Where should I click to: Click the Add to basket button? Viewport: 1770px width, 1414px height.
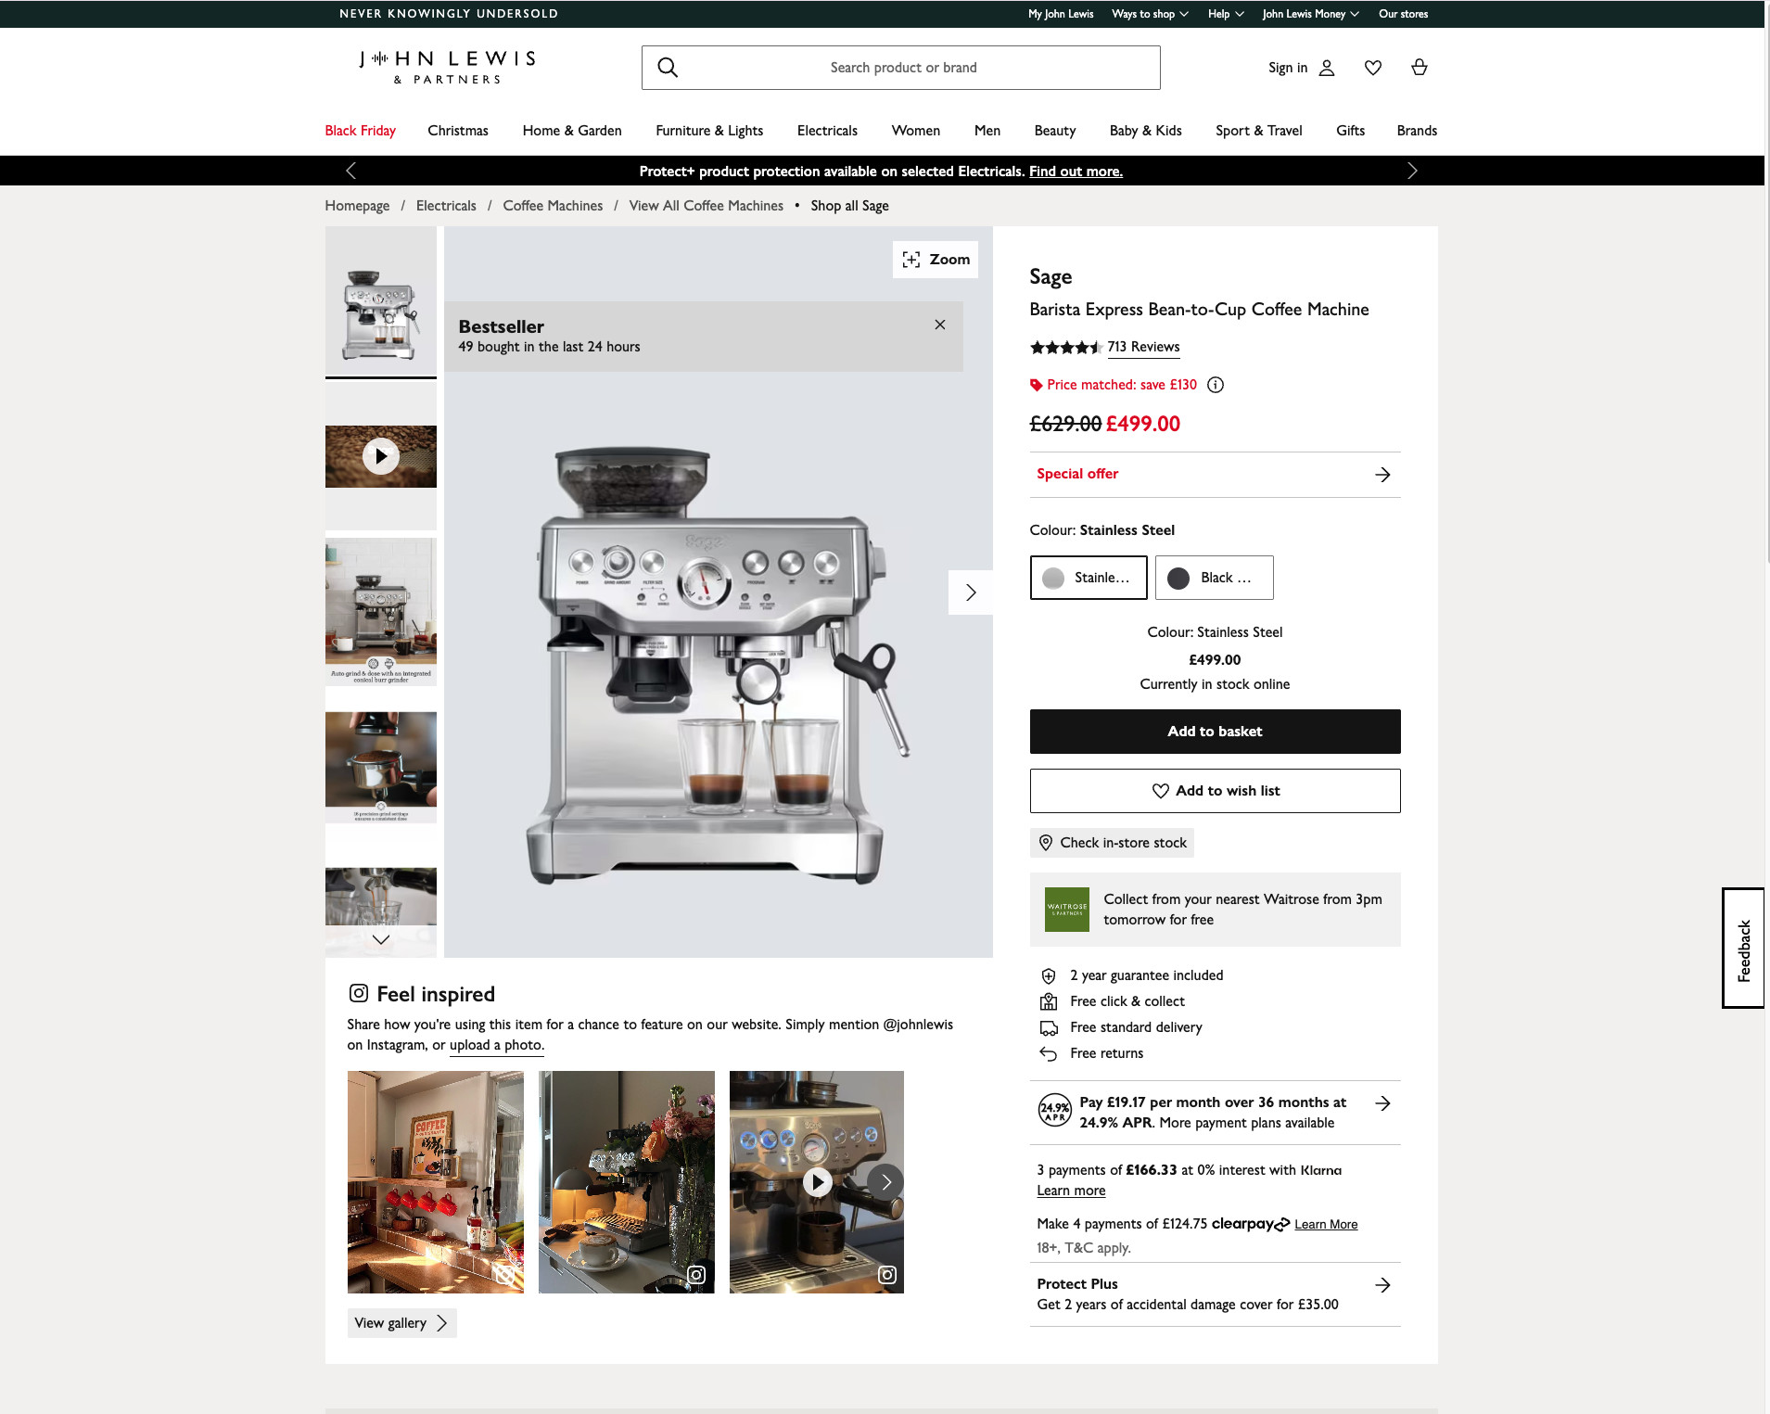pyautogui.click(x=1215, y=732)
